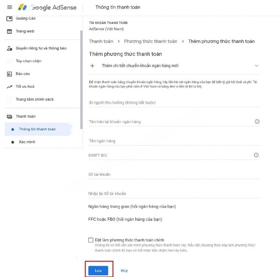The image size is (280, 277).
Task: Click info icon beside Tên trên tài khoản
Action: [x=257, y=122]
